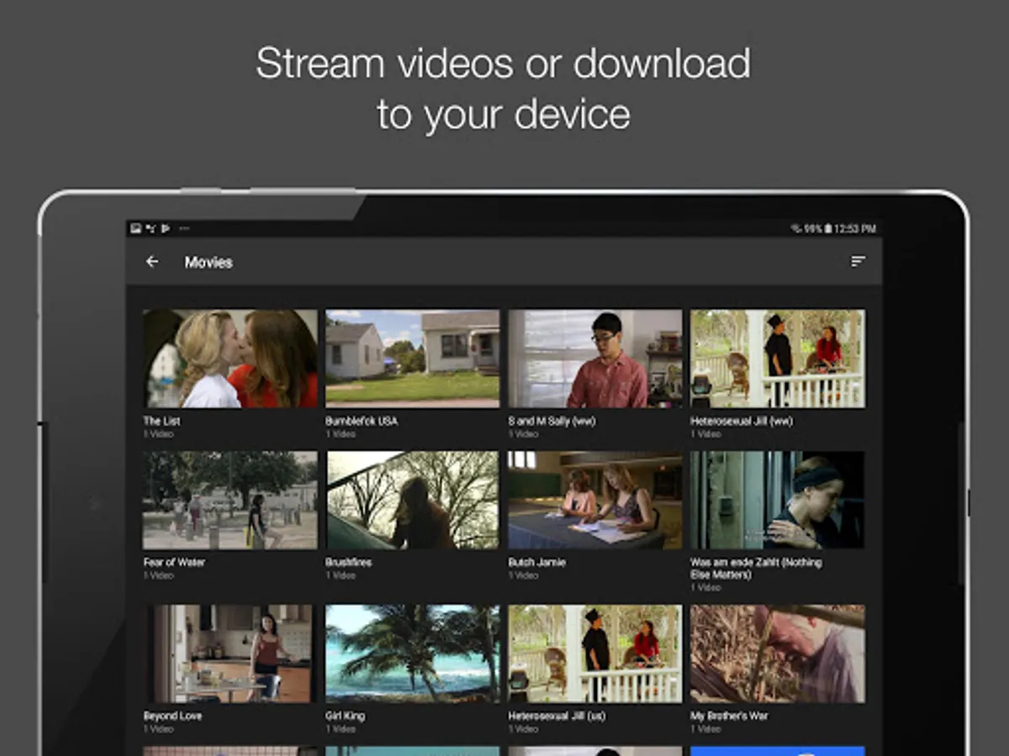This screenshot has height=756, width=1009.
Task: Click the 'Movies' screen title
Action: (209, 262)
